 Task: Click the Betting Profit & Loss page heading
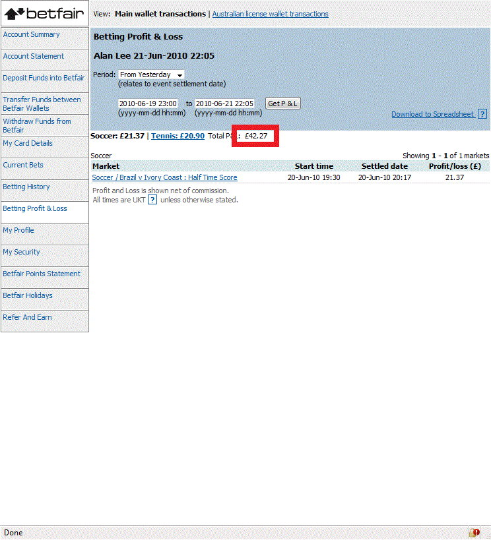(138, 36)
